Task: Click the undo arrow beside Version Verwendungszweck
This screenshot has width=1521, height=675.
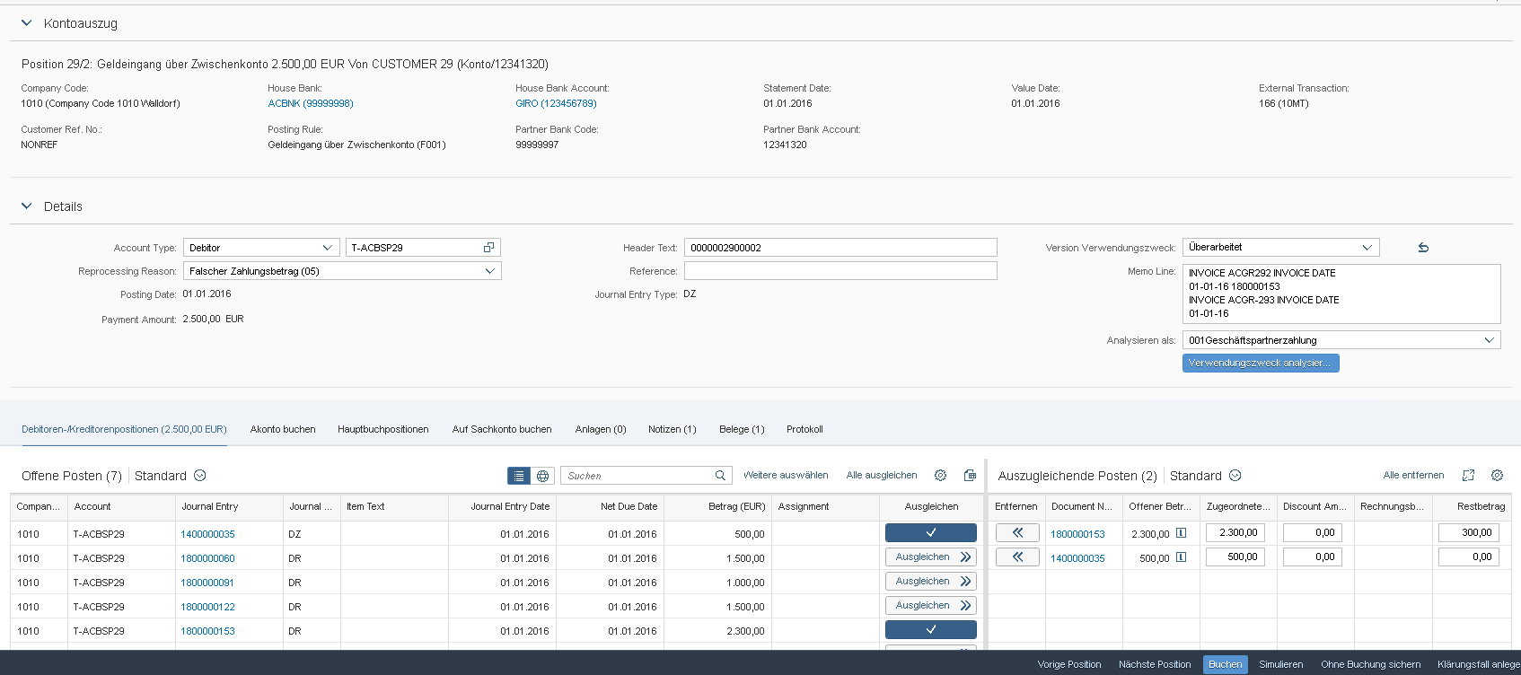Action: (1423, 248)
